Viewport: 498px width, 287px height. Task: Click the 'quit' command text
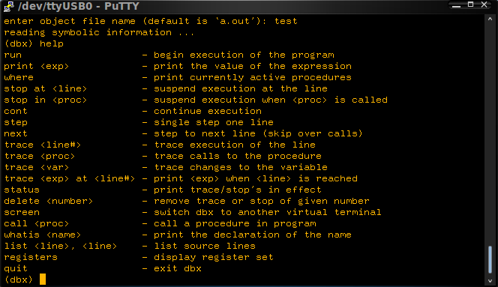pyautogui.click(x=16, y=268)
